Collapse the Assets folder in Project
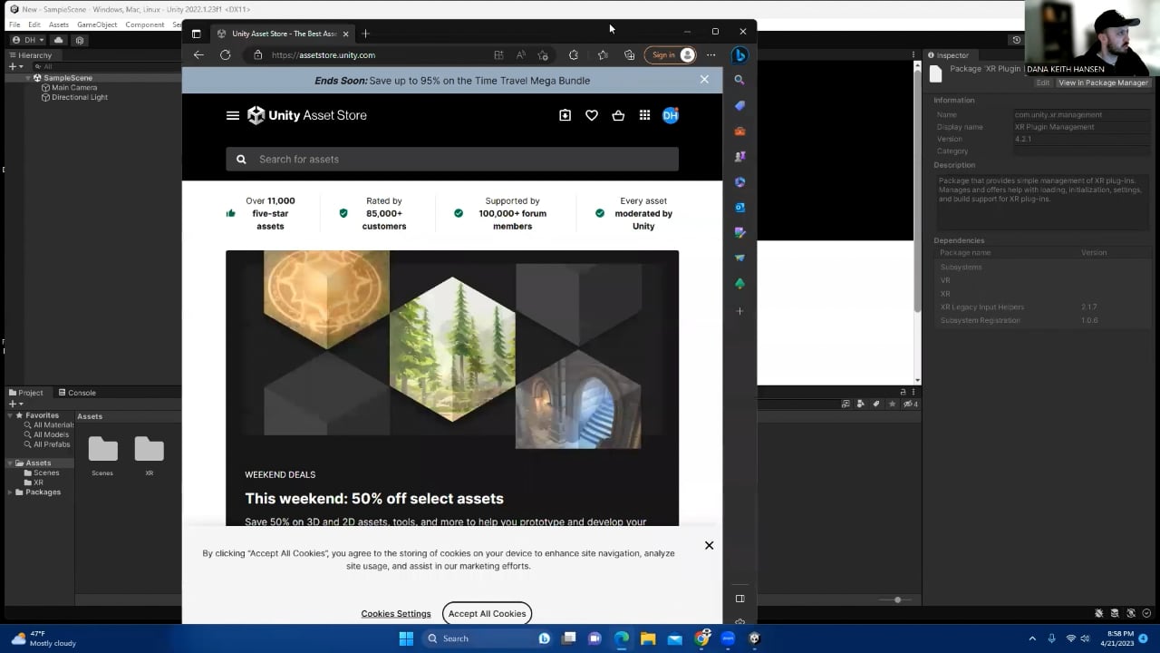Screen dimensions: 1160x653 10,463
